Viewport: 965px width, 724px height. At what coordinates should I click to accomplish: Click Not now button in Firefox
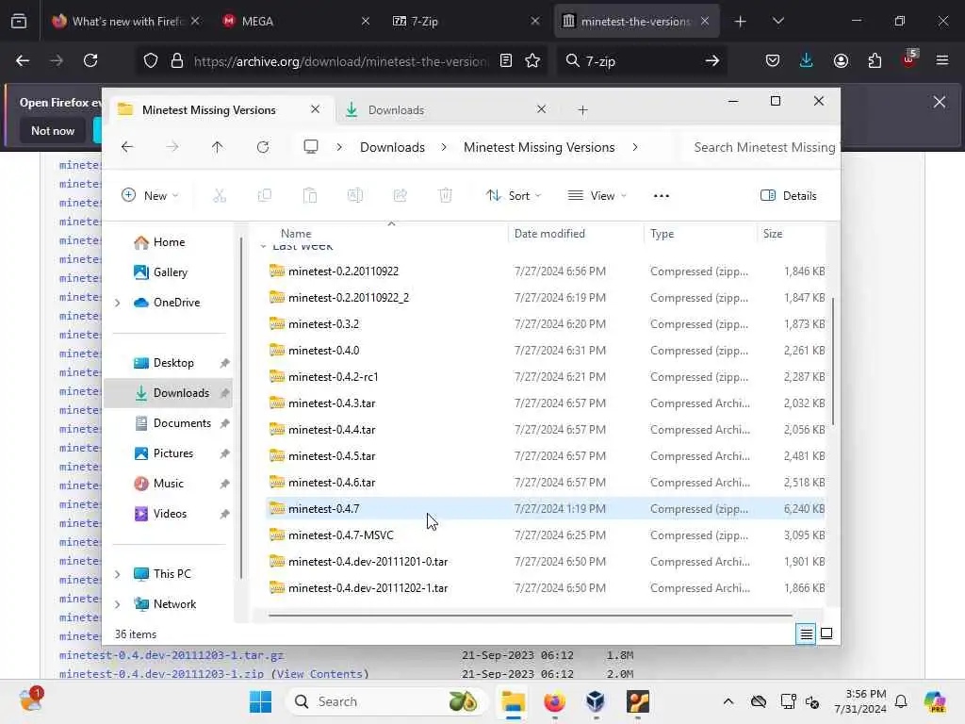click(53, 130)
